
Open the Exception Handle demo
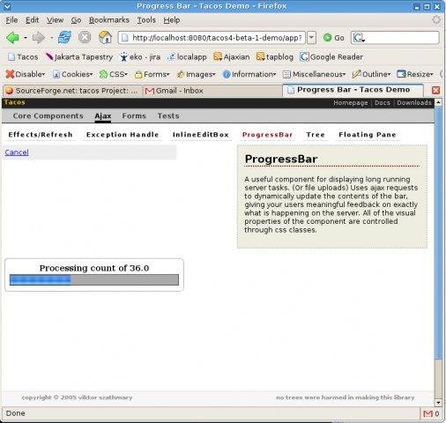click(x=123, y=135)
